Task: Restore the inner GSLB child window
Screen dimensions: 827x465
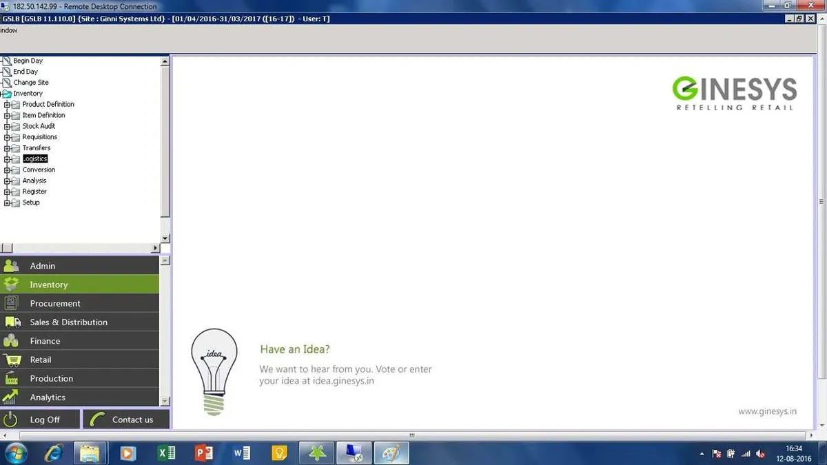Action: click(x=799, y=19)
